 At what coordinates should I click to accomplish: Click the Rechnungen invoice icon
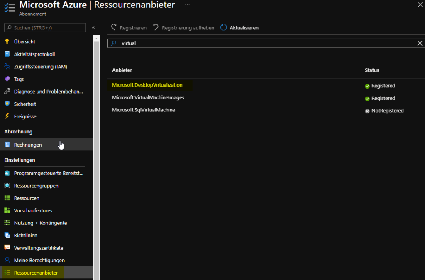[x=7, y=145]
